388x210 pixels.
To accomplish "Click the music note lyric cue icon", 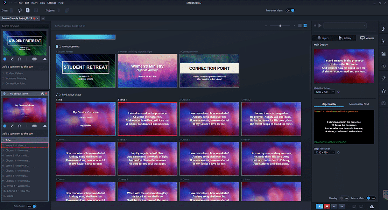I will 19,10.
